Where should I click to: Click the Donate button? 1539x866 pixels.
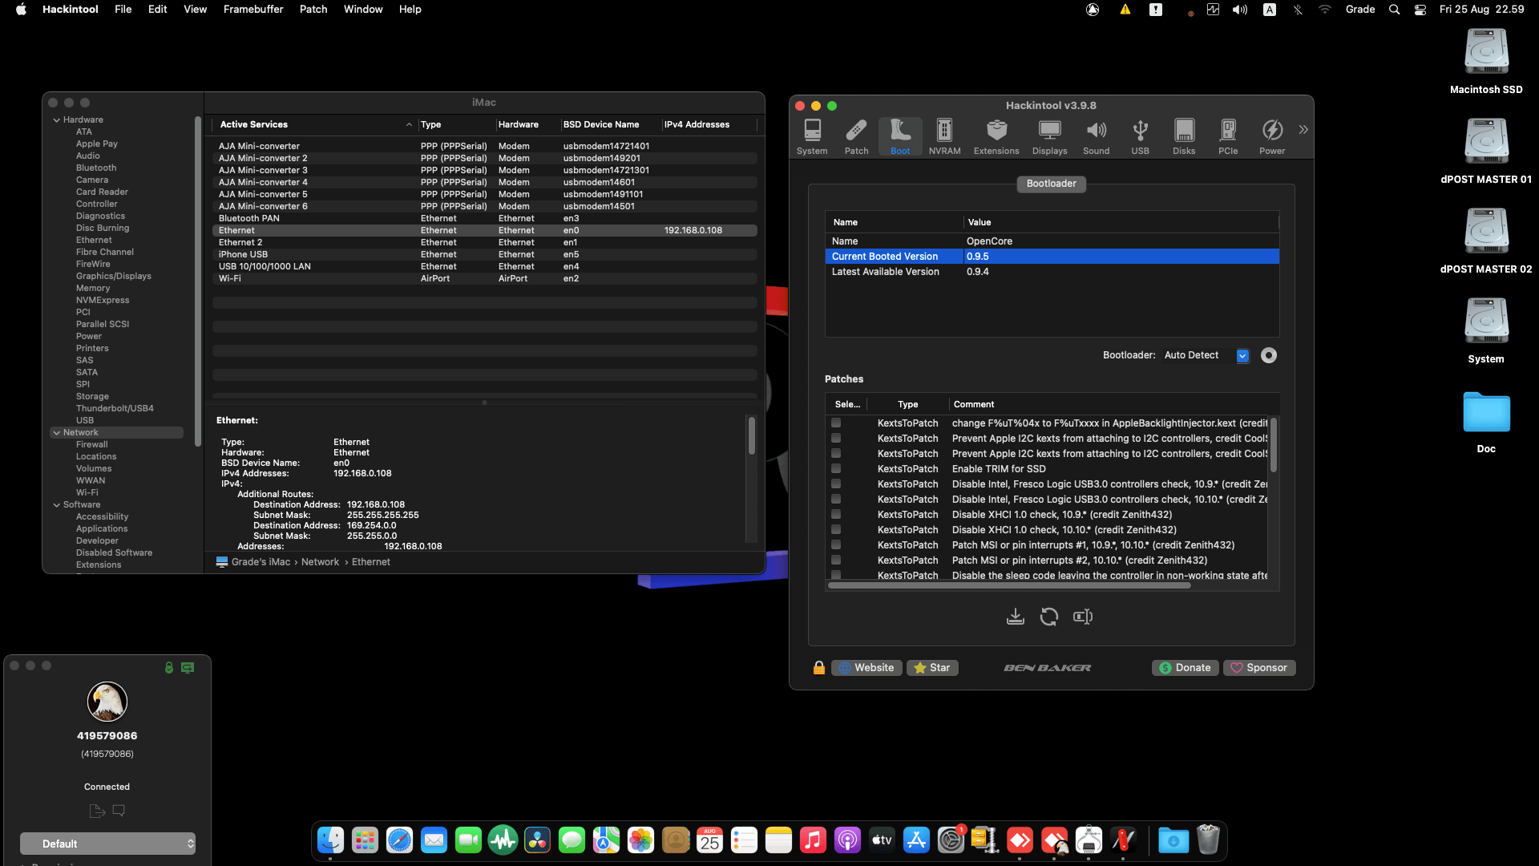point(1186,668)
